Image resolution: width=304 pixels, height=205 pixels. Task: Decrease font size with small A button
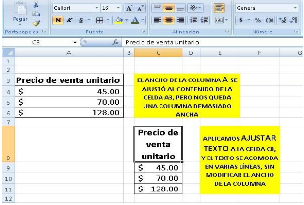point(140,8)
